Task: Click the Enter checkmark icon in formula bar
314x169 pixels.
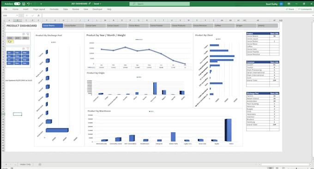Action: coord(32,15)
